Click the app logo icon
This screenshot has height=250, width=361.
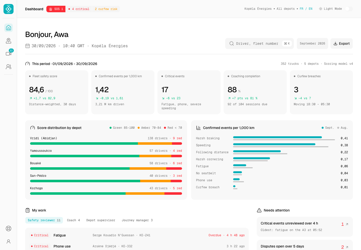click(9, 9)
